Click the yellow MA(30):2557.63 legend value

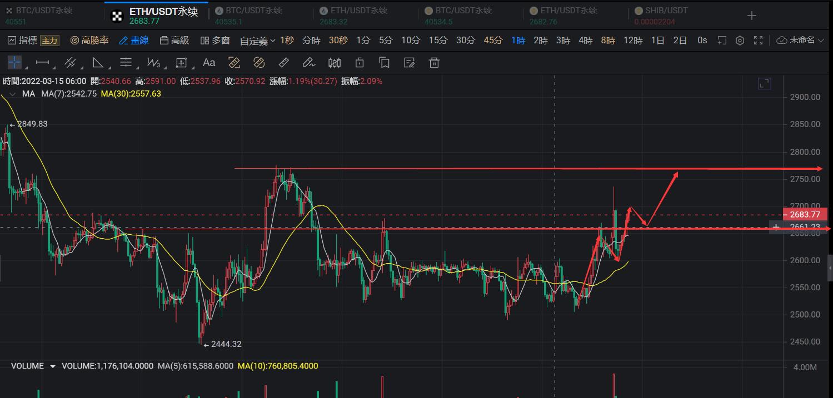[x=131, y=94]
